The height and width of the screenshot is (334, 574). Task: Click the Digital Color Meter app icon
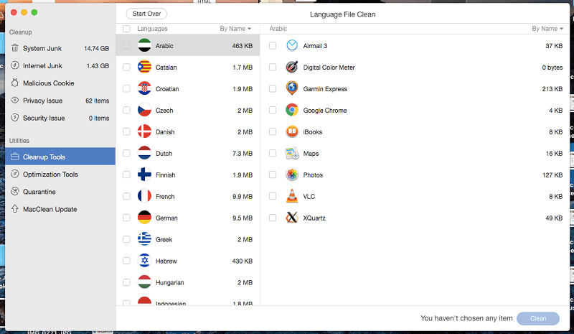[292, 67]
